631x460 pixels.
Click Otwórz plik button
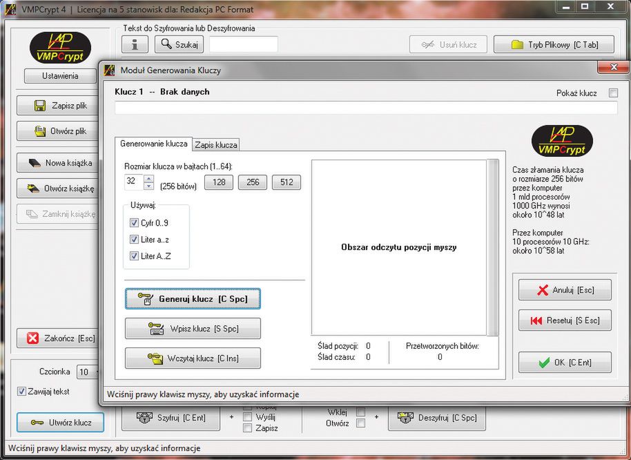(57, 131)
